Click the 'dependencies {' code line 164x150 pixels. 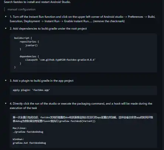(29, 57)
